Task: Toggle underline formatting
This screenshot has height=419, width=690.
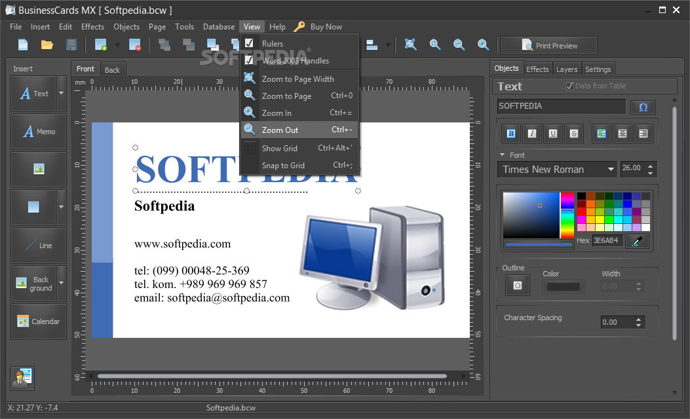Action: coord(553,134)
